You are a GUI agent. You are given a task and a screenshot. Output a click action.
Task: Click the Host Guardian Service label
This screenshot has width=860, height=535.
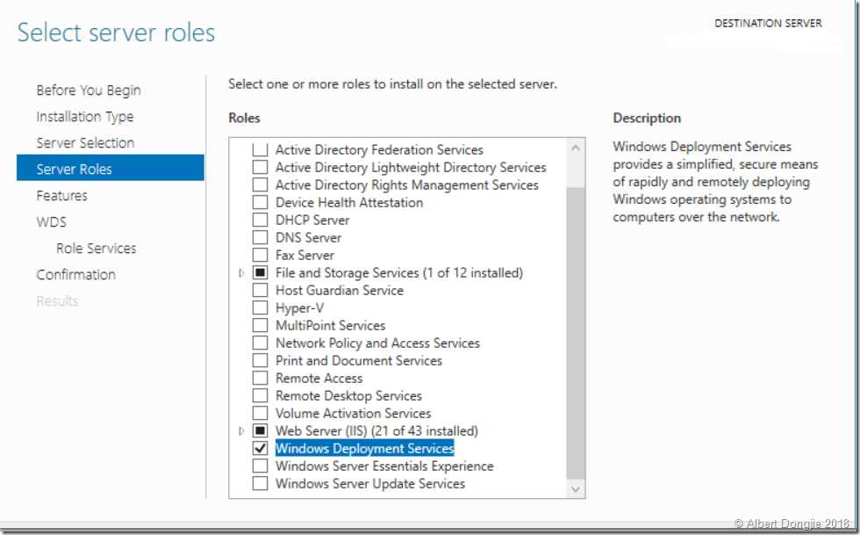[x=340, y=290]
